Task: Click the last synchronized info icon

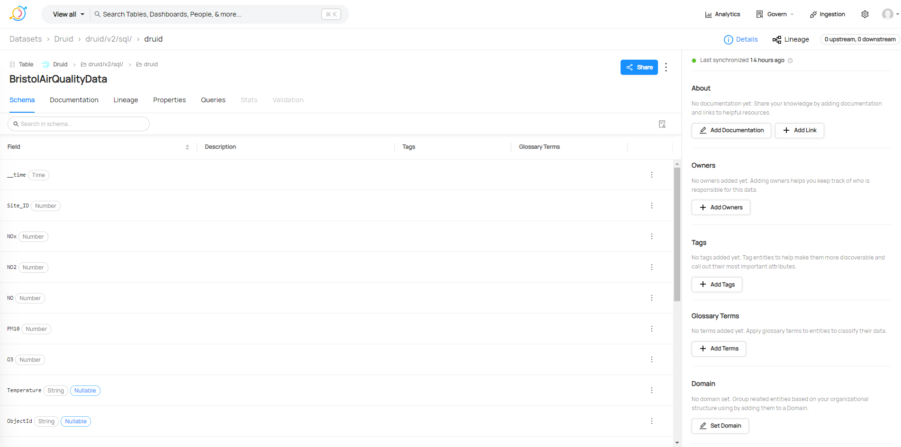Action: [x=790, y=61]
